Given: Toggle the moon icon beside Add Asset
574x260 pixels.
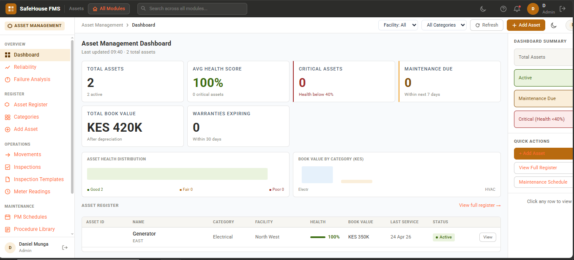Looking at the screenshot, I should coord(554,25).
